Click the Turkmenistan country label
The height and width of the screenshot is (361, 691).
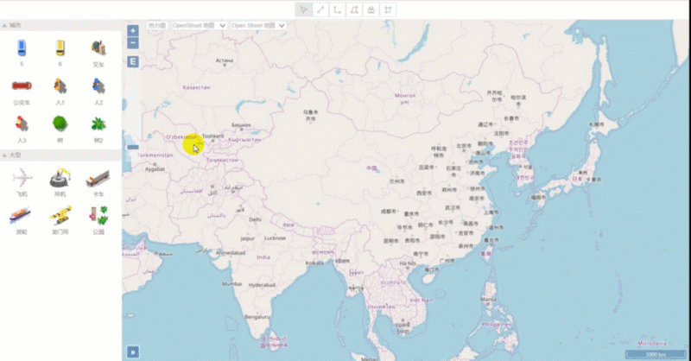coord(155,155)
